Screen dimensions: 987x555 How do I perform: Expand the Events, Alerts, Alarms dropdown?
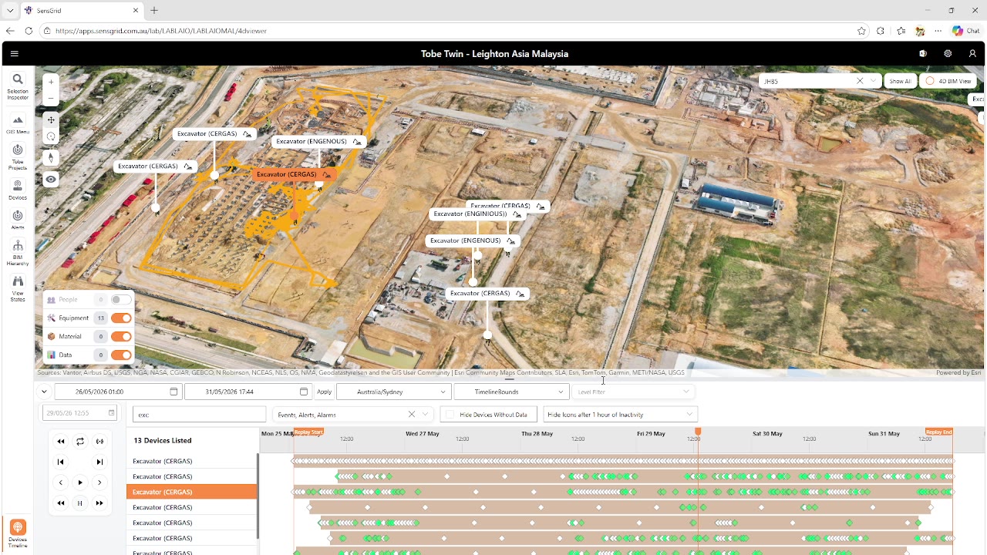click(x=425, y=415)
